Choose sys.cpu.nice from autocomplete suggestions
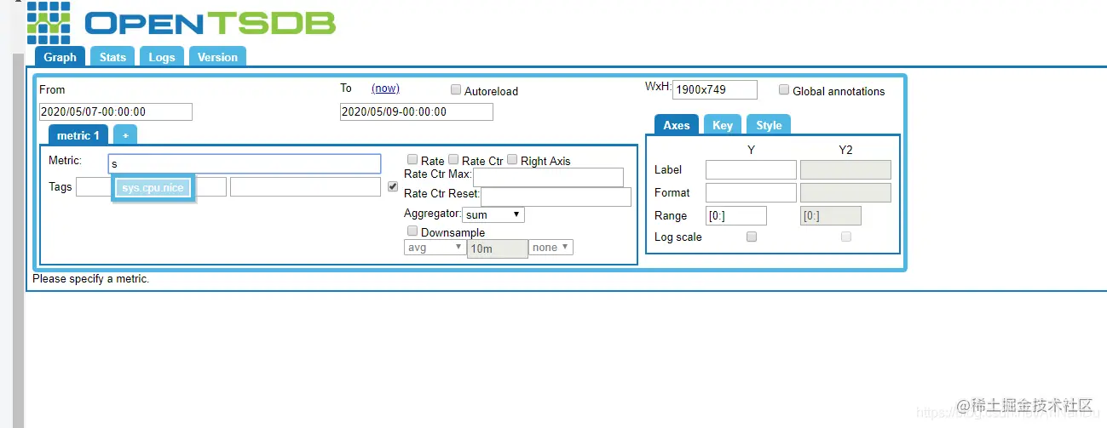This screenshot has height=428, width=1107. pos(153,187)
